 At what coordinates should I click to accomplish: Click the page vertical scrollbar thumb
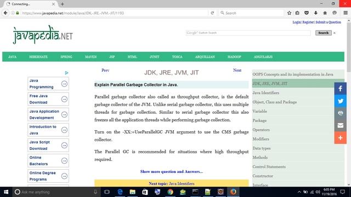[349, 47]
